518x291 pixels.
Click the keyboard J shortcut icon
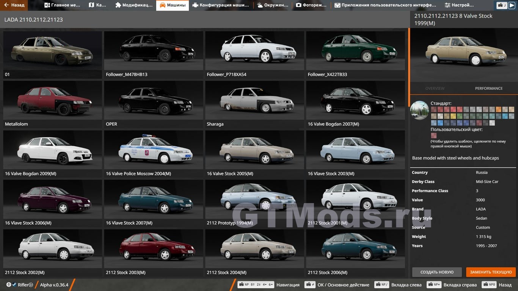(x=502, y=5)
